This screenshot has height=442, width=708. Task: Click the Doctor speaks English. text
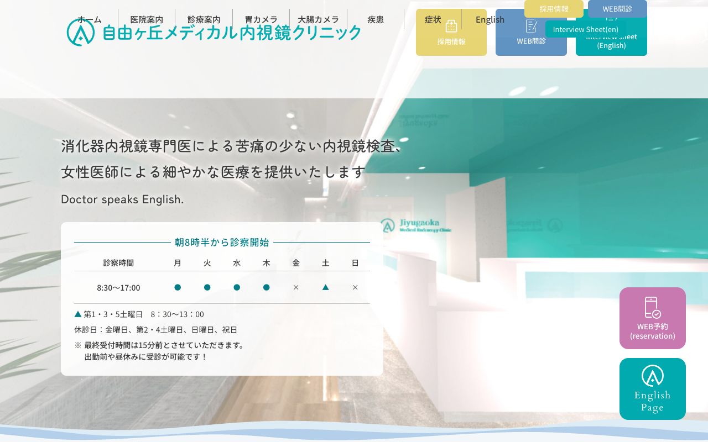[122, 199]
